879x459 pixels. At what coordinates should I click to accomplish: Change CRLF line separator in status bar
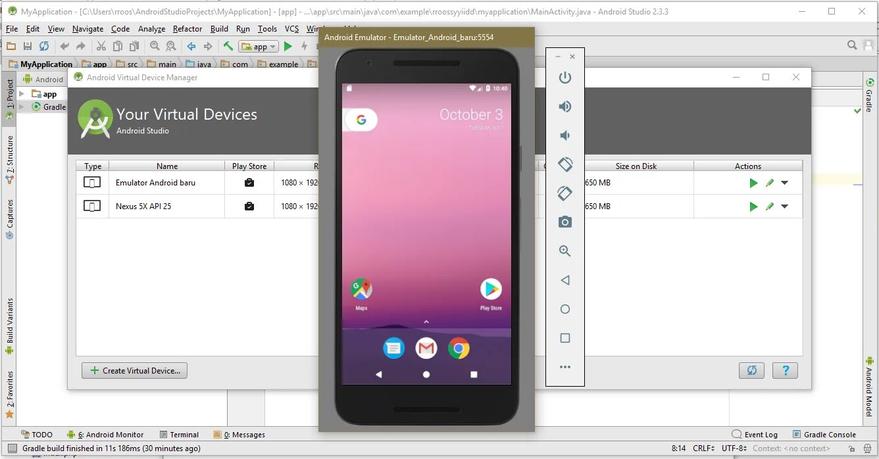[x=703, y=448]
